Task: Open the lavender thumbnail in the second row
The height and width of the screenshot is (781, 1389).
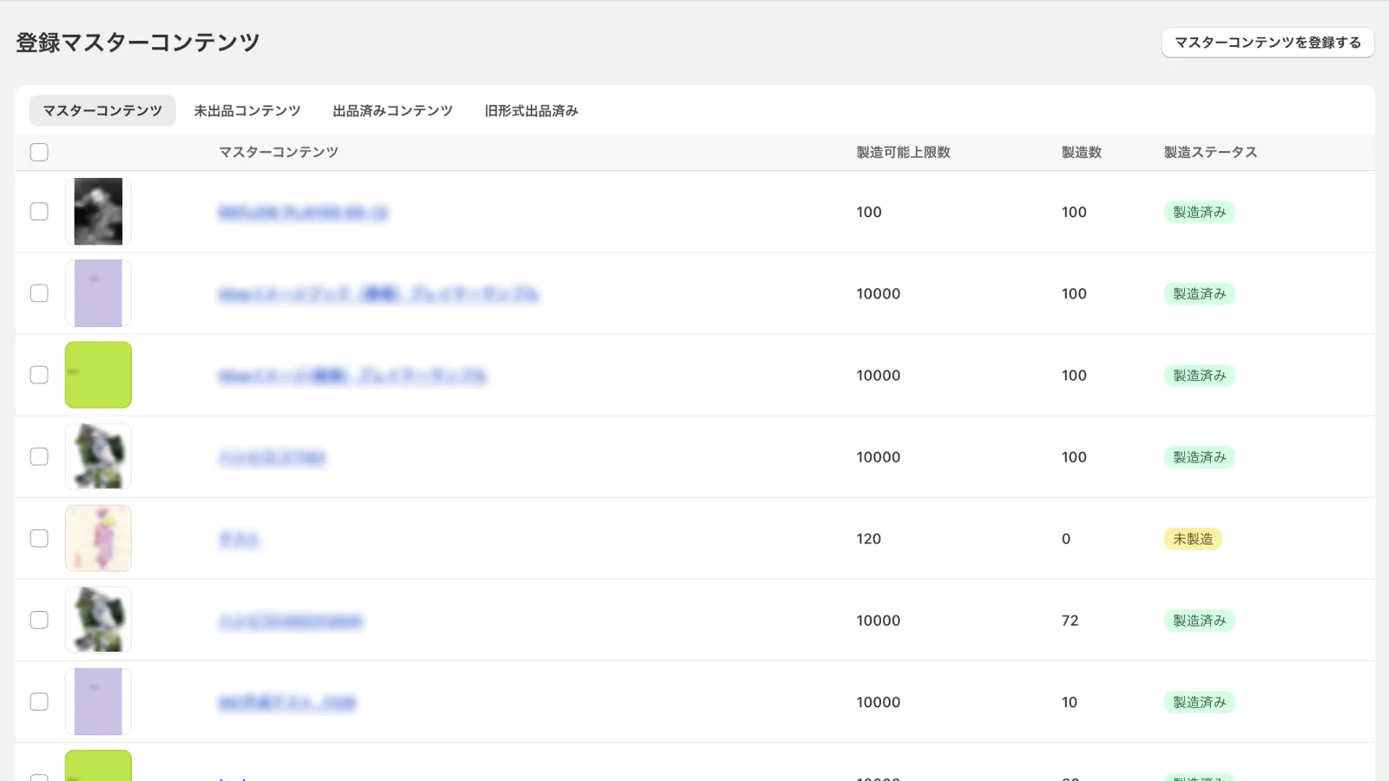Action: pos(98,293)
